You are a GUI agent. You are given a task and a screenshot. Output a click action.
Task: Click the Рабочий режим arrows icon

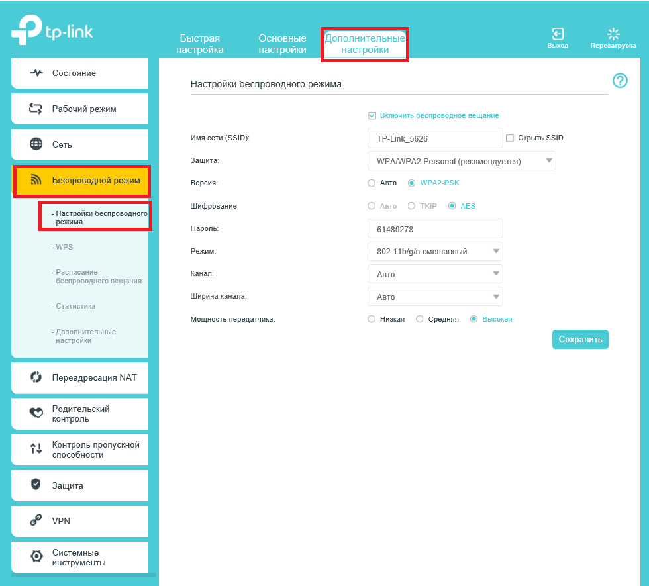click(36, 109)
